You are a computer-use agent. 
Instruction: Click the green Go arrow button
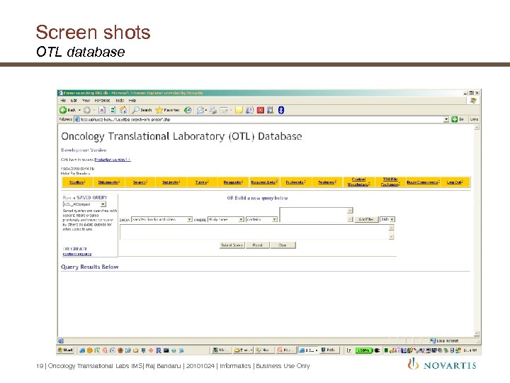tap(454, 119)
